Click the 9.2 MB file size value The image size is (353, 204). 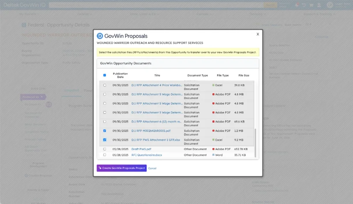click(239, 140)
